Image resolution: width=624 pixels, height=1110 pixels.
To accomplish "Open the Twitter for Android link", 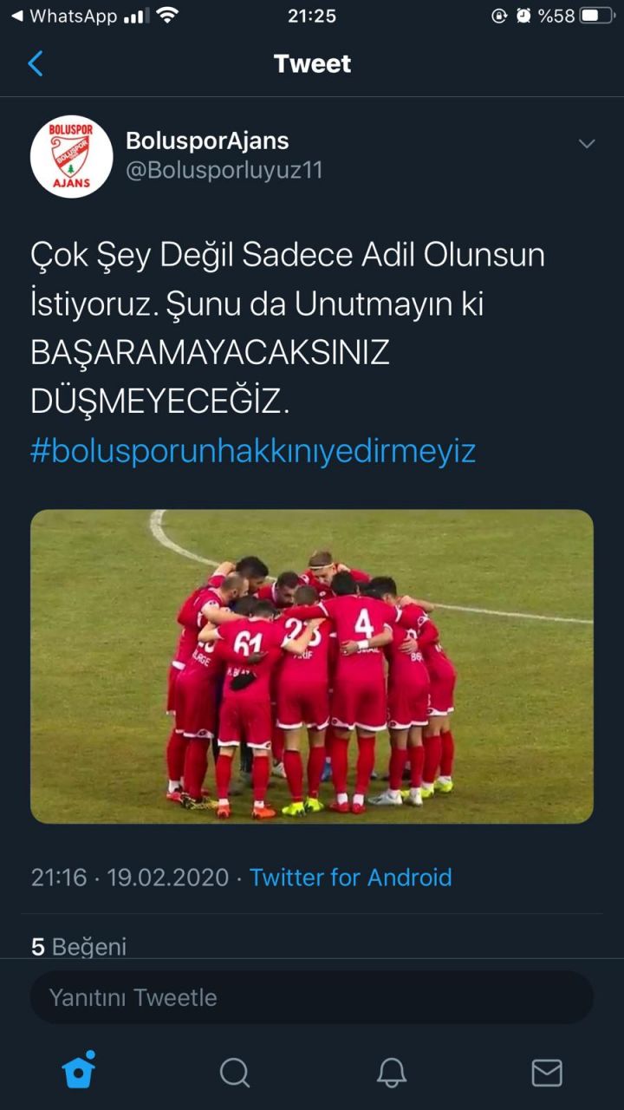I will (351, 877).
